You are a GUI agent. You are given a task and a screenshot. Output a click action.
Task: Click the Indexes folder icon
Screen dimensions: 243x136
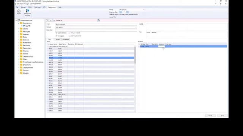(x=21, y=34)
